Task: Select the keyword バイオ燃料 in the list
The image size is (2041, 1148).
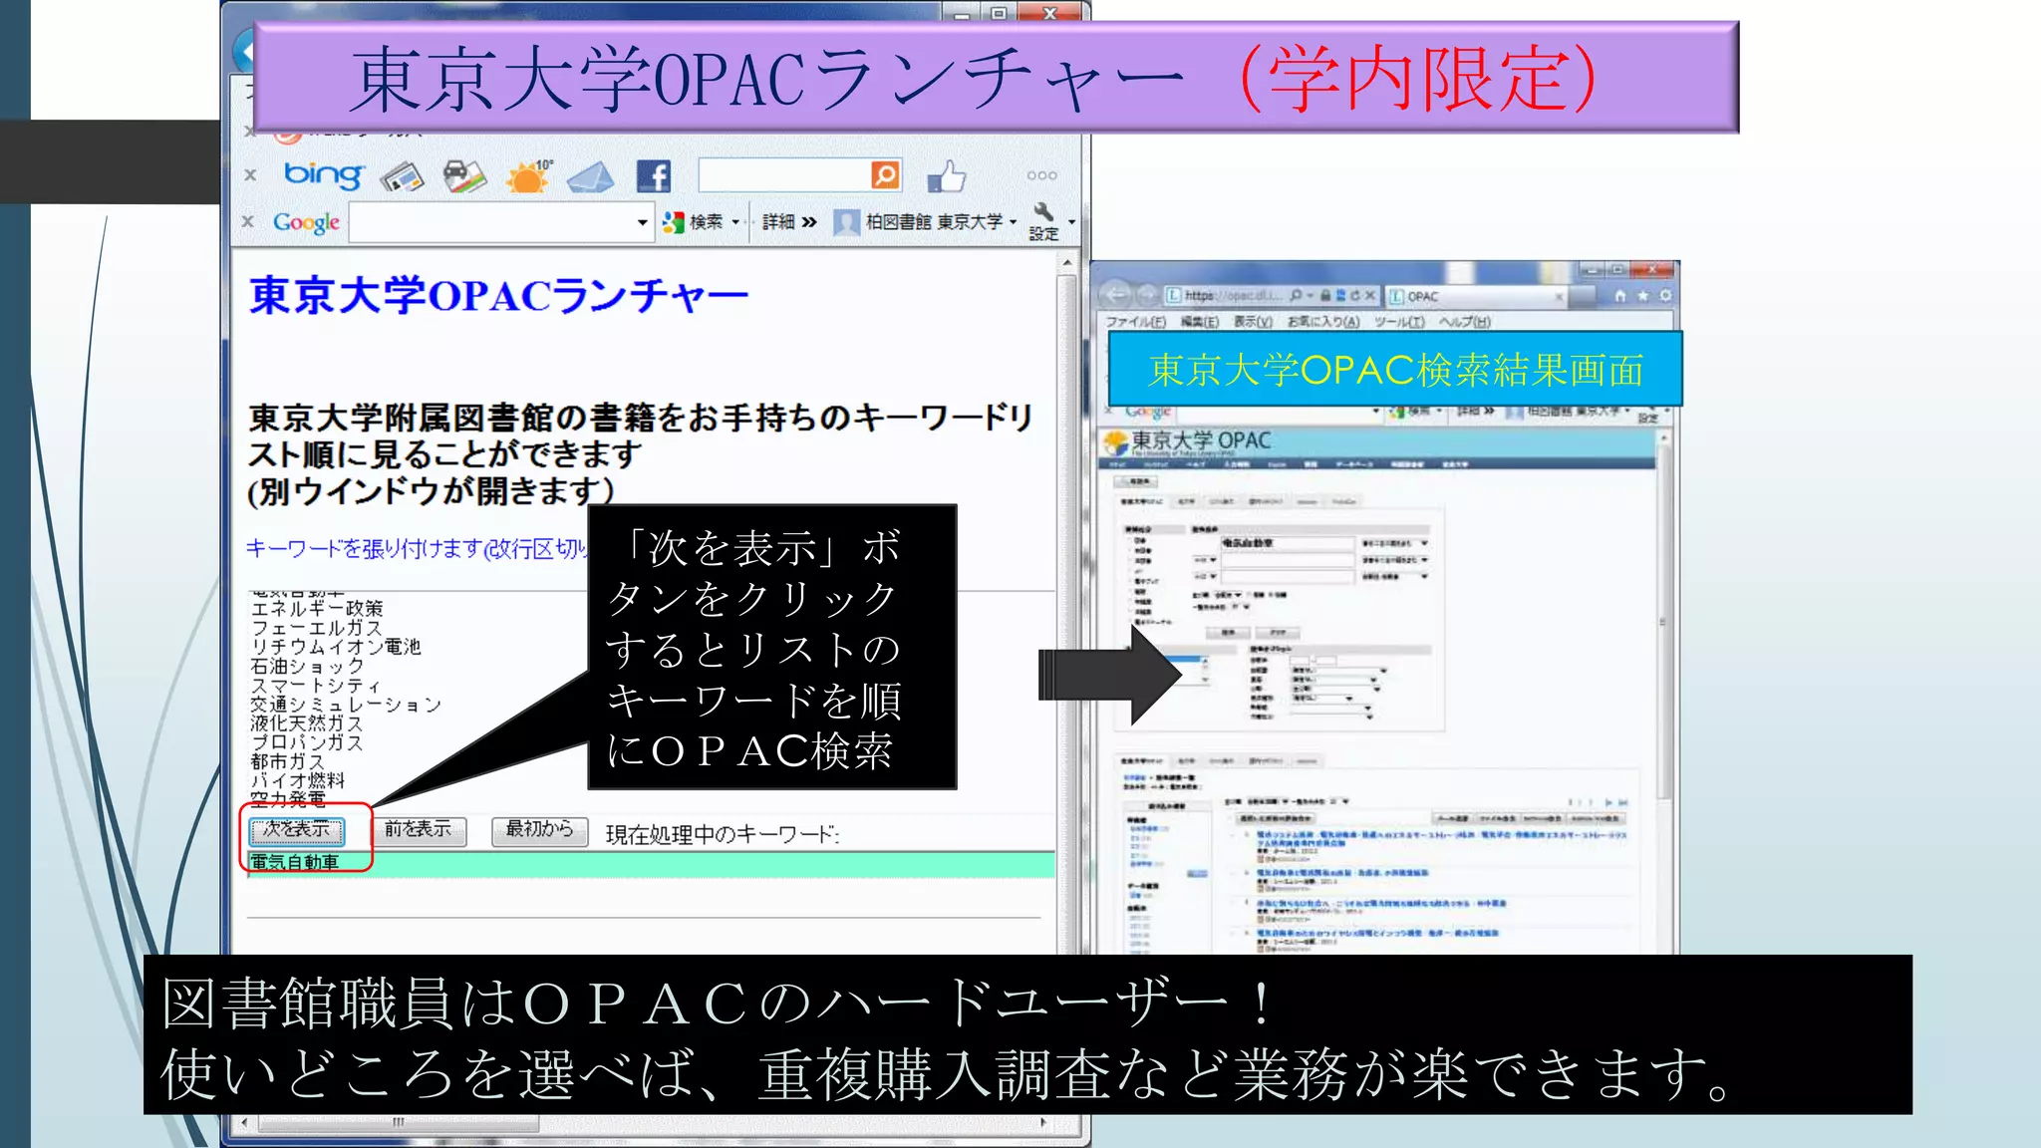Action: click(297, 780)
